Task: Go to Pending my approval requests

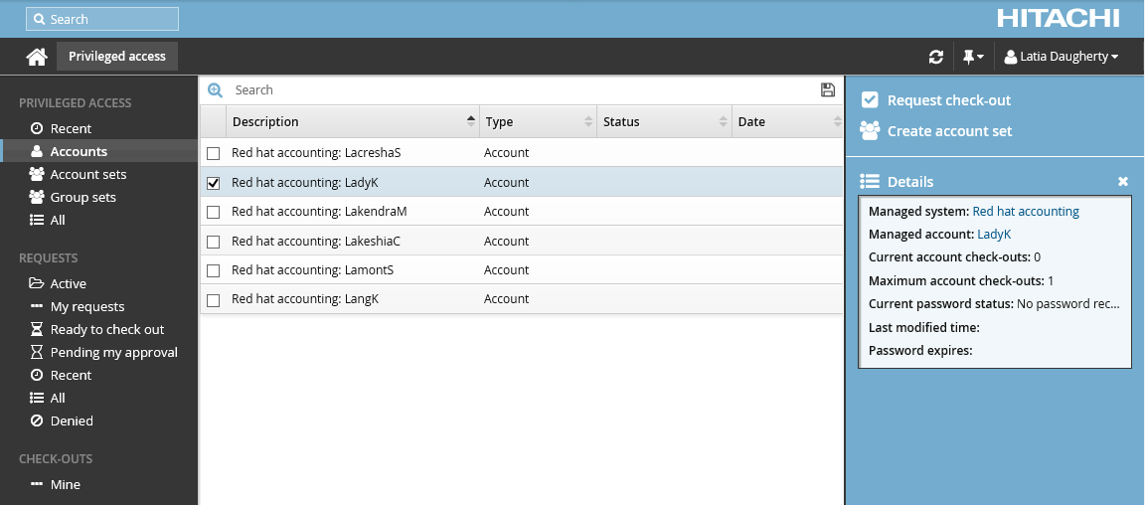Action: point(113,352)
